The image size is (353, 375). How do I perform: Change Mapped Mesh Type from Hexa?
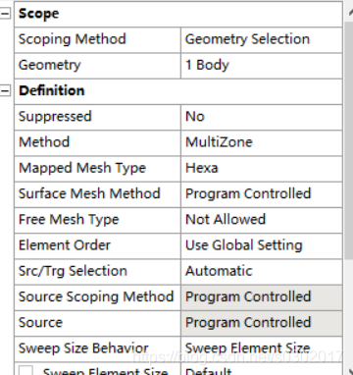pos(262,168)
